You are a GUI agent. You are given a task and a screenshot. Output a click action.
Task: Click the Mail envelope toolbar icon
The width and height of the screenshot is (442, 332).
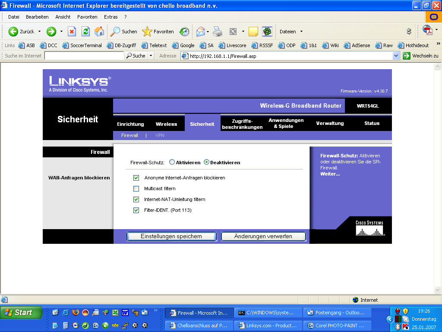(201, 31)
